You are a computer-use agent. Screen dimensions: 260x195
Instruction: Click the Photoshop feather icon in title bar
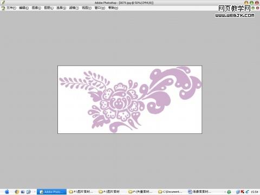coord(3,2)
